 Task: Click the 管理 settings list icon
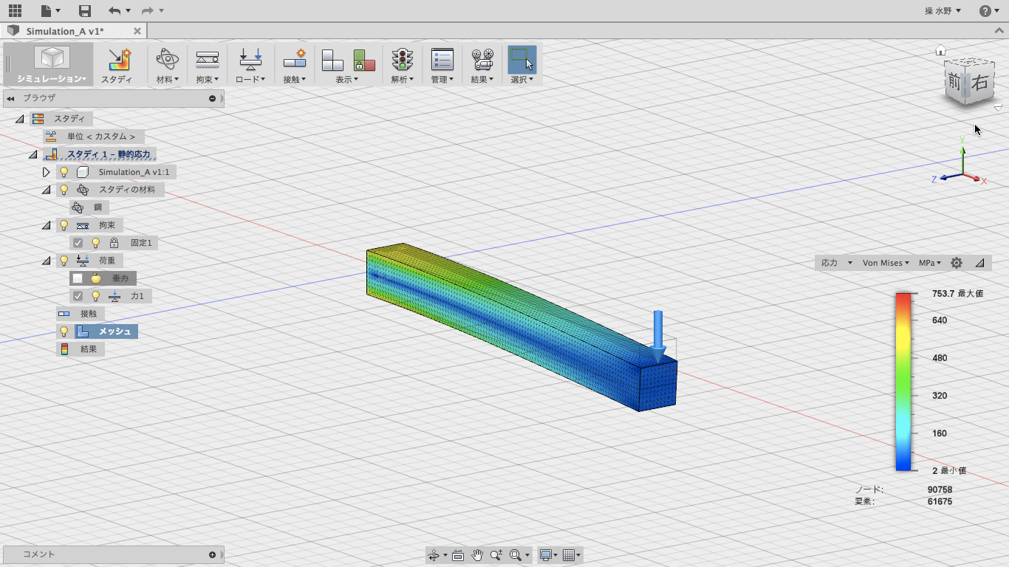tap(442, 60)
